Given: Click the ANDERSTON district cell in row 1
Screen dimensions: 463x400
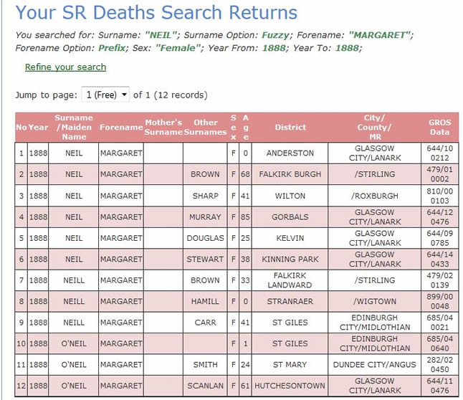Looking at the screenshot, I should [x=290, y=153].
